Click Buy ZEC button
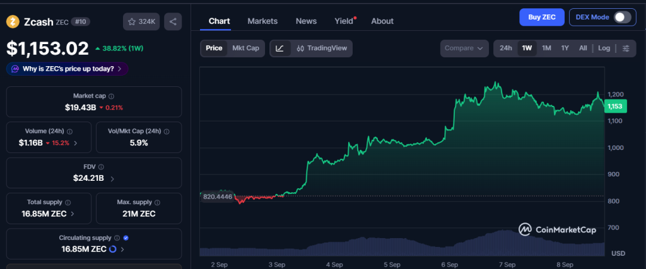The width and height of the screenshot is (646, 269). pyautogui.click(x=542, y=17)
